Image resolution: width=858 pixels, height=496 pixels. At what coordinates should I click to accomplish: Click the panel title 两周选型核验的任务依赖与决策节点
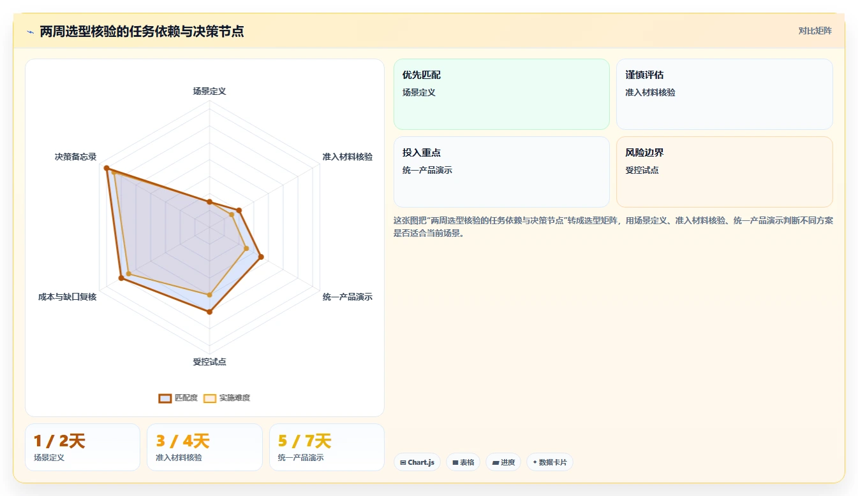142,31
